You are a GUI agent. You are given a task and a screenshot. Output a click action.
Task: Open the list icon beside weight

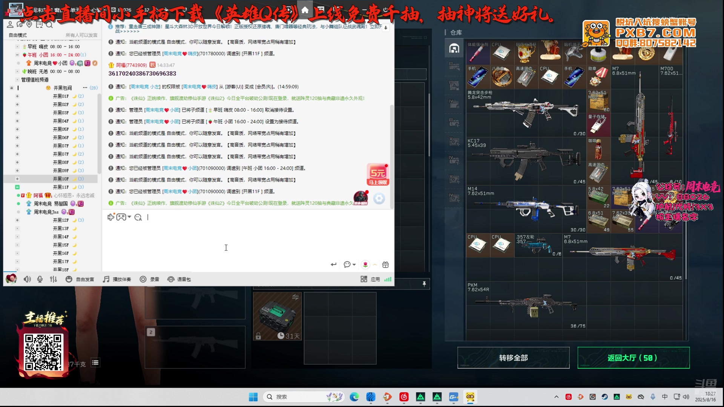pyautogui.click(x=95, y=363)
